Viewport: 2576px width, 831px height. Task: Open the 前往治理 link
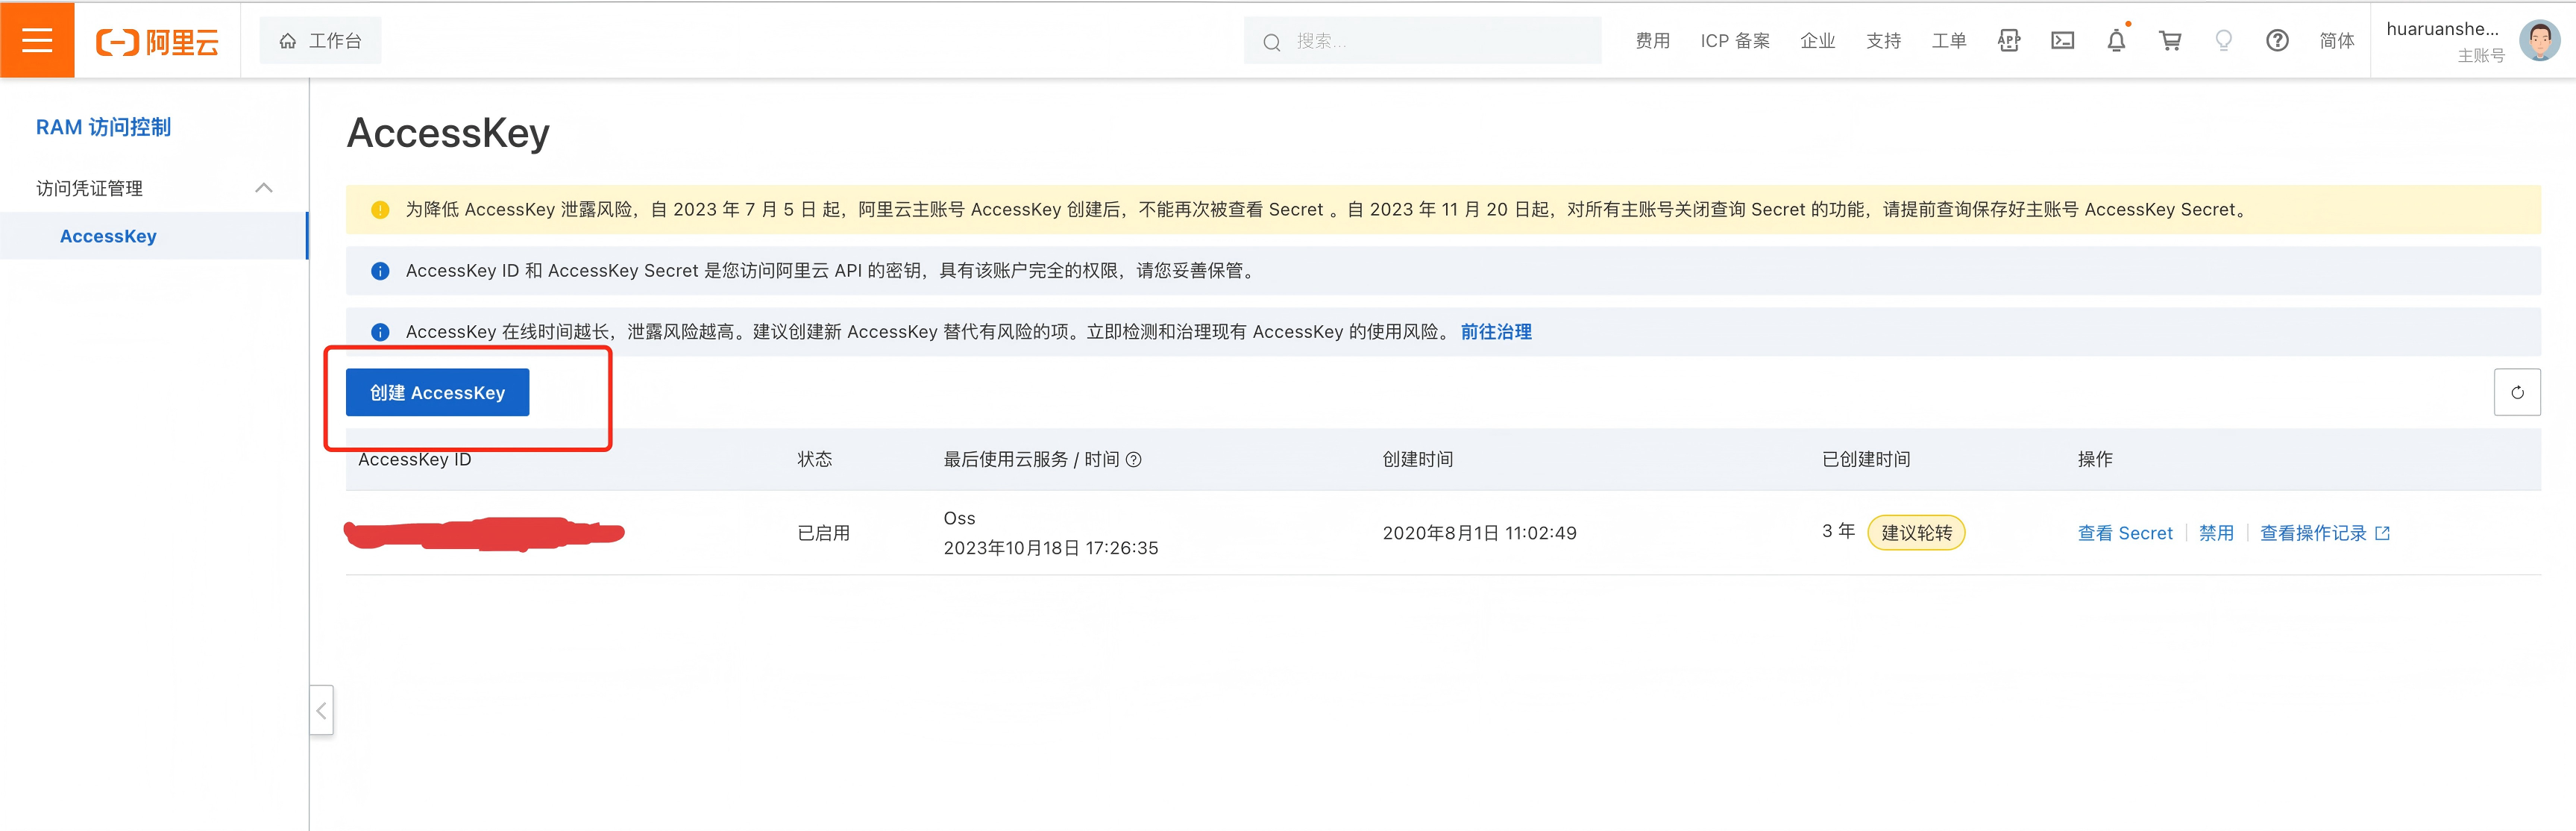(x=1495, y=331)
